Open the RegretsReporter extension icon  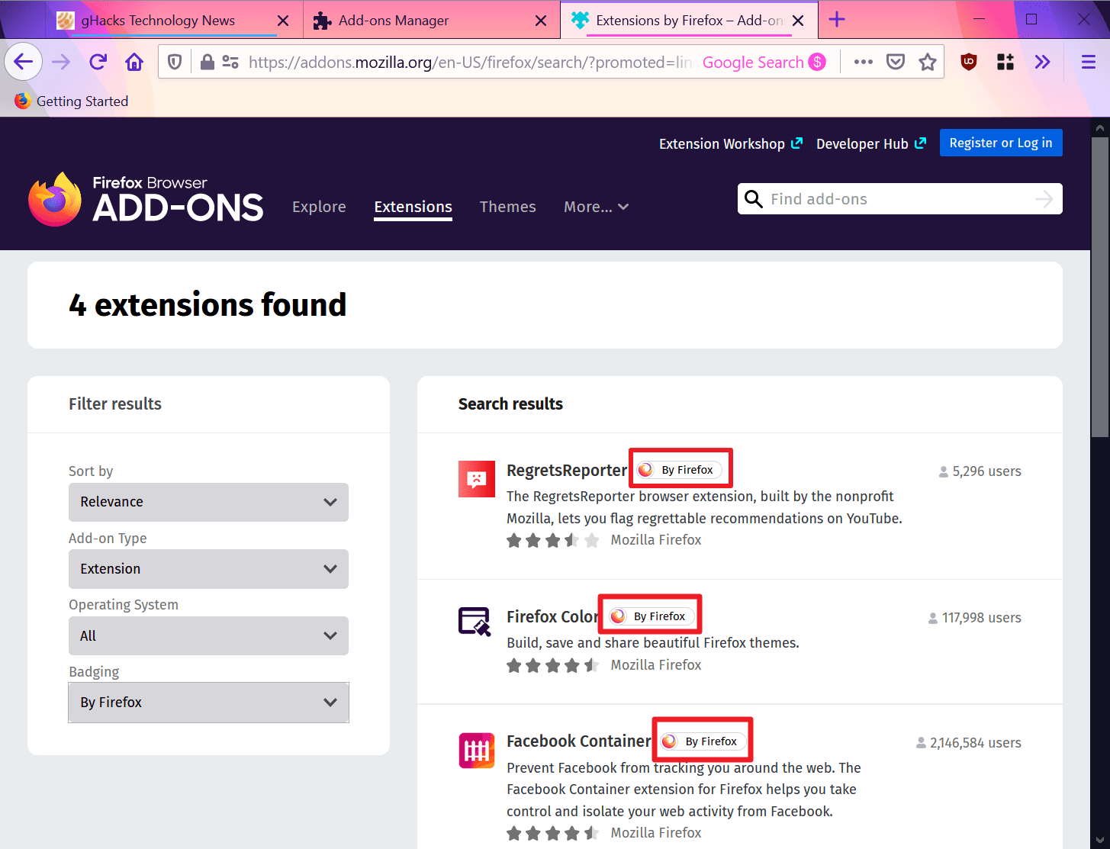477,479
